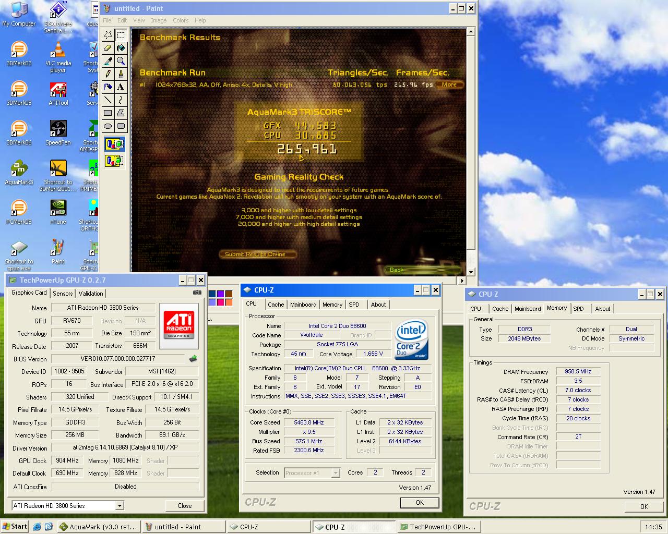Switch to AquaMark taskbar button
668x534 pixels.
99,527
